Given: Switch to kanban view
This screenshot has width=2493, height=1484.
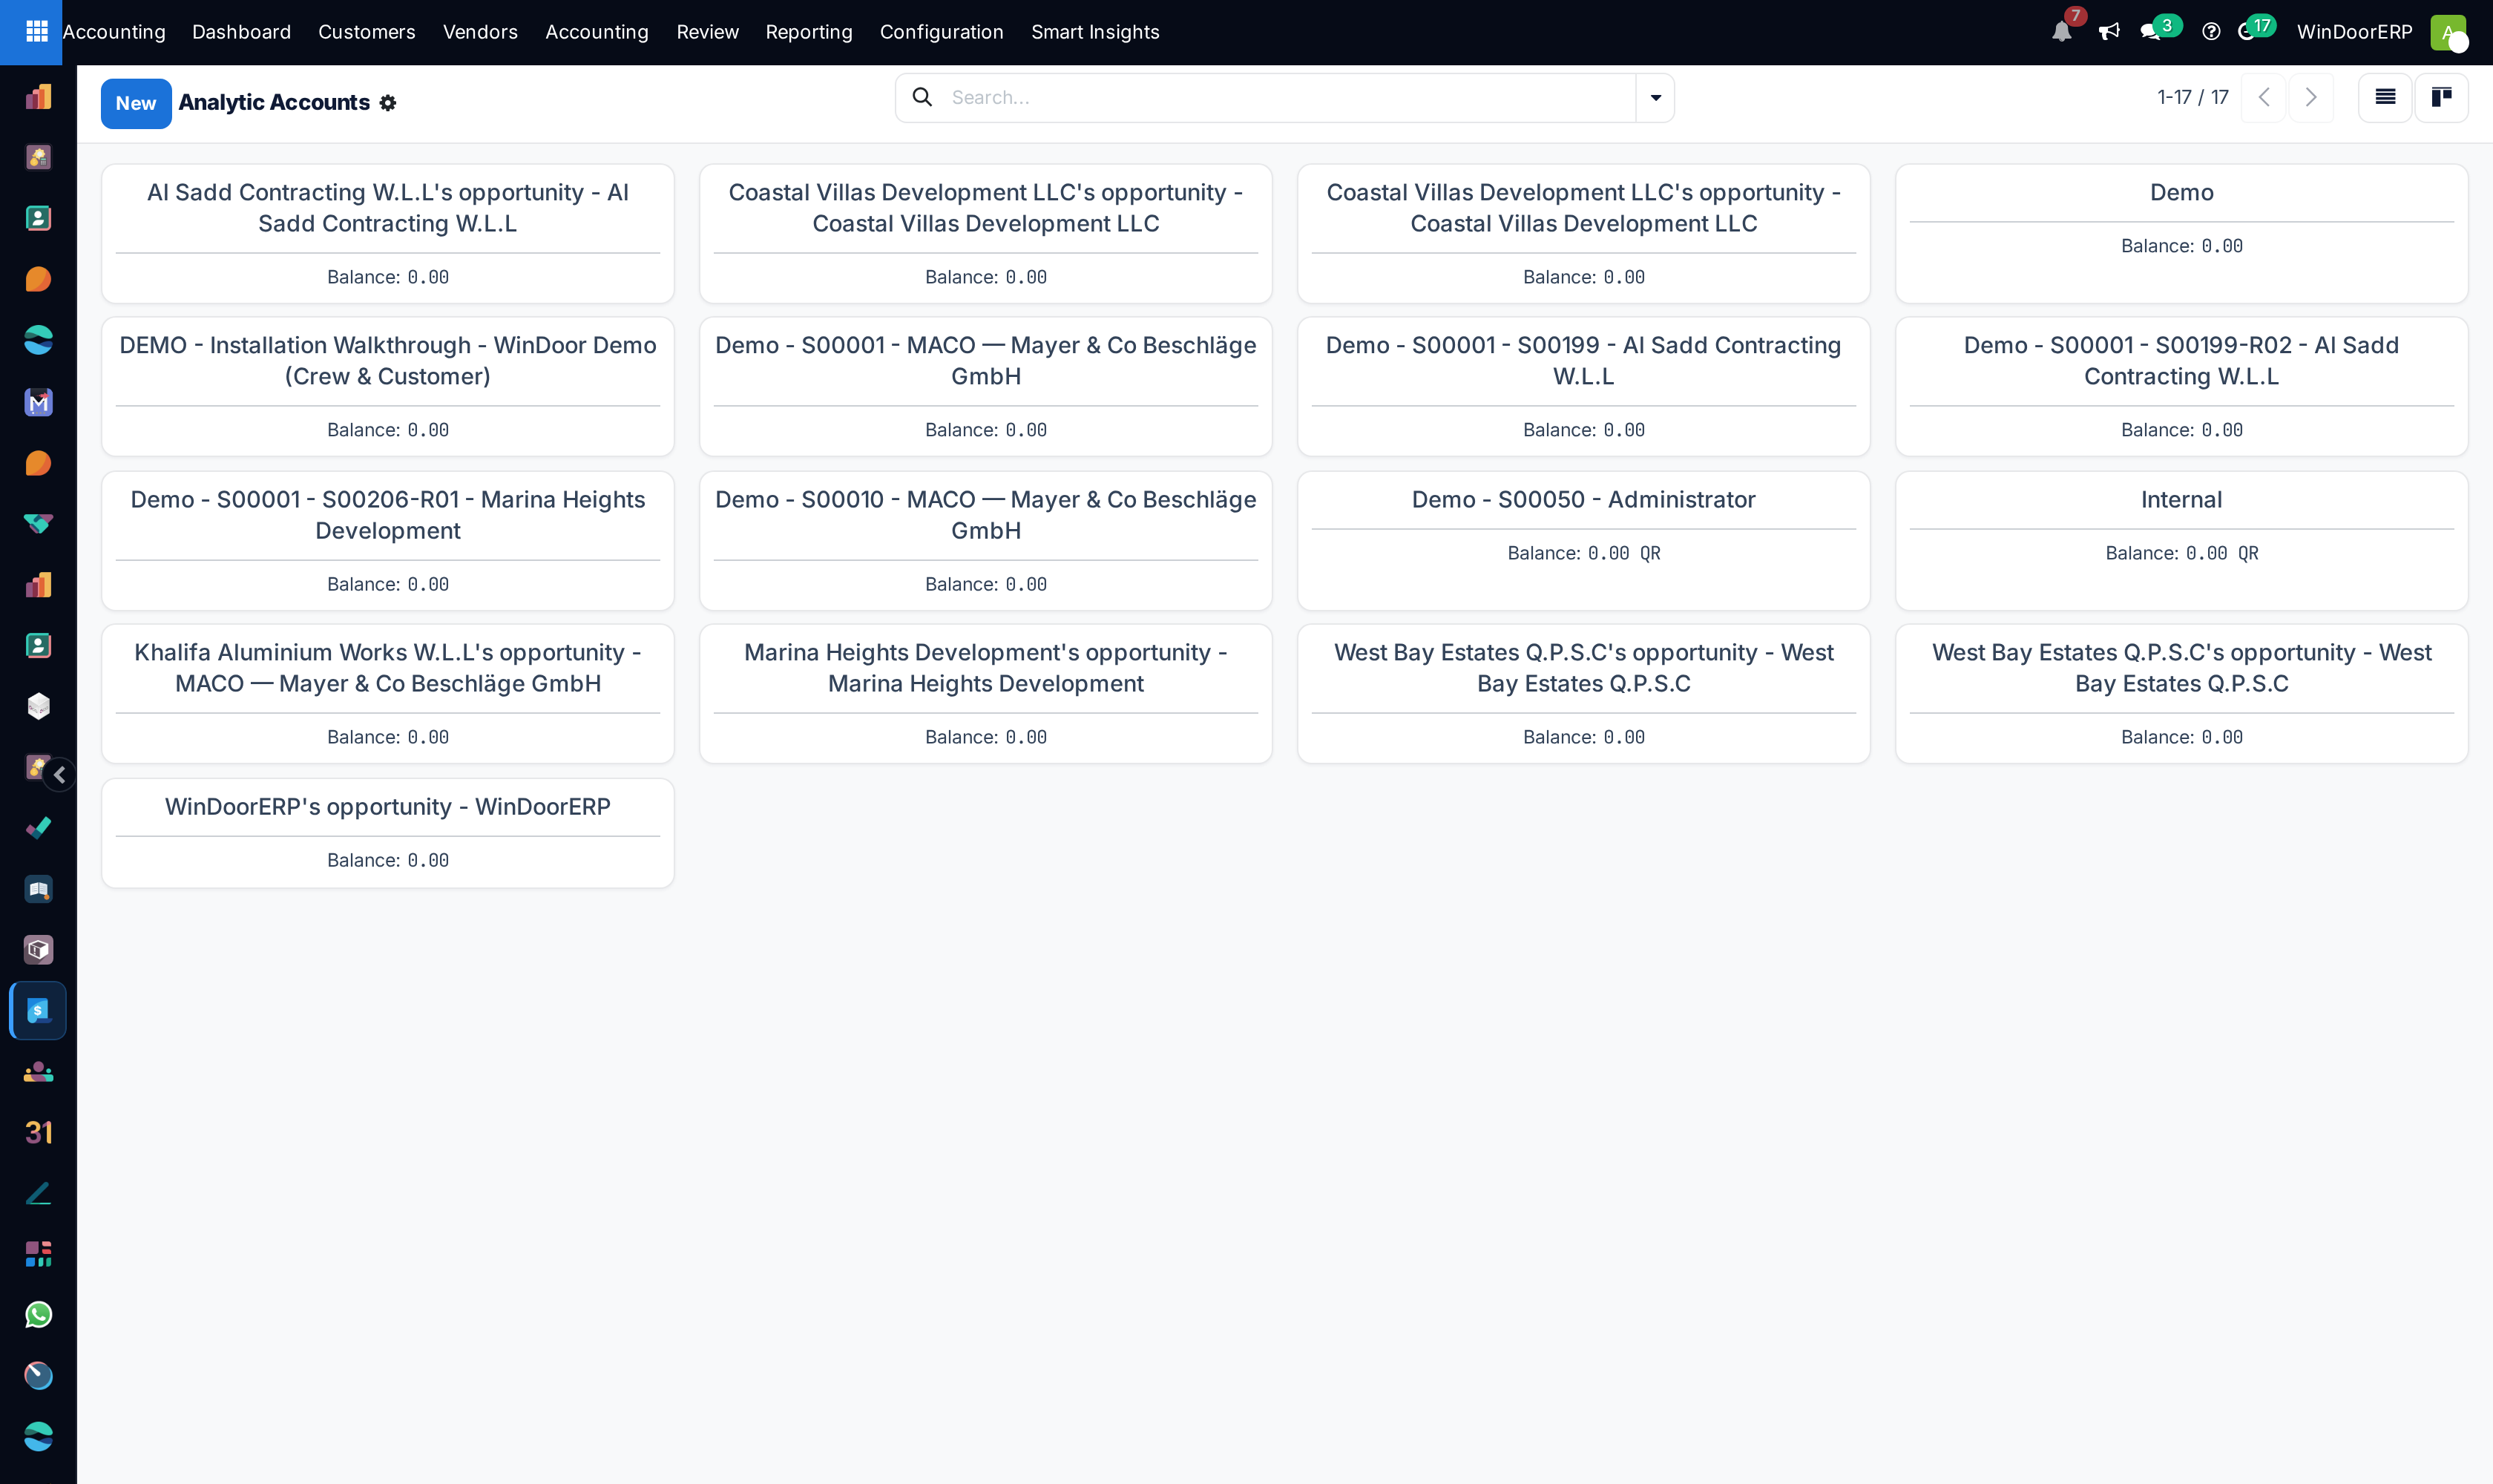Looking at the screenshot, I should pyautogui.click(x=2441, y=97).
